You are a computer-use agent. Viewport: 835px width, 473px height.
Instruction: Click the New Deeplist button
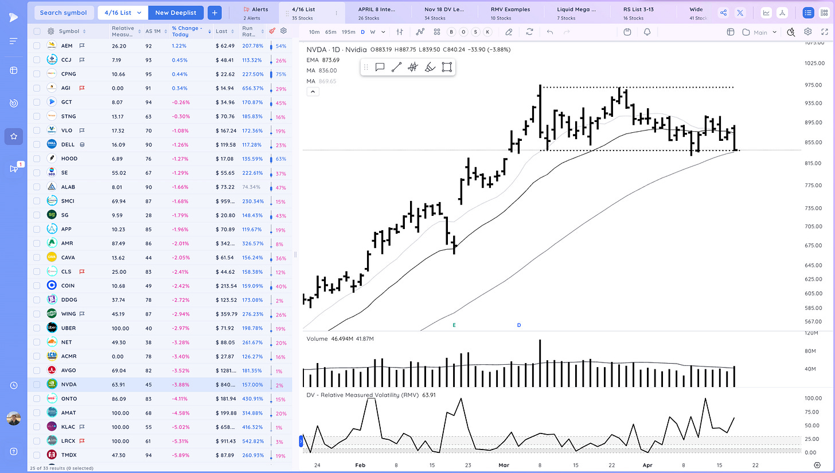point(175,13)
